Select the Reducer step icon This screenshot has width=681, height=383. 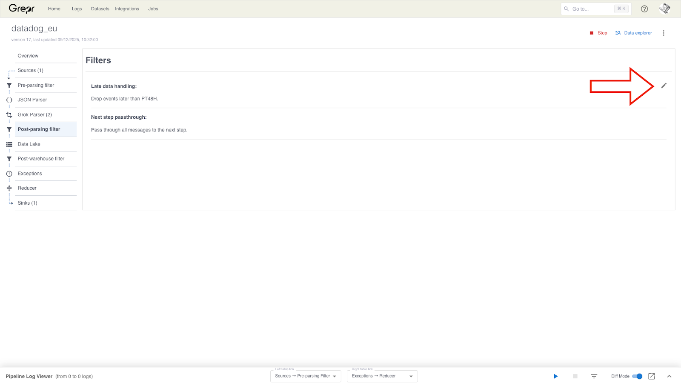point(9,188)
